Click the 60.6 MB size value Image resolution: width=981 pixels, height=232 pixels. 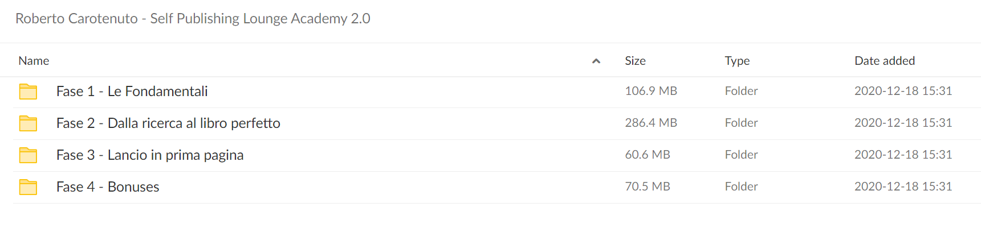[648, 155]
